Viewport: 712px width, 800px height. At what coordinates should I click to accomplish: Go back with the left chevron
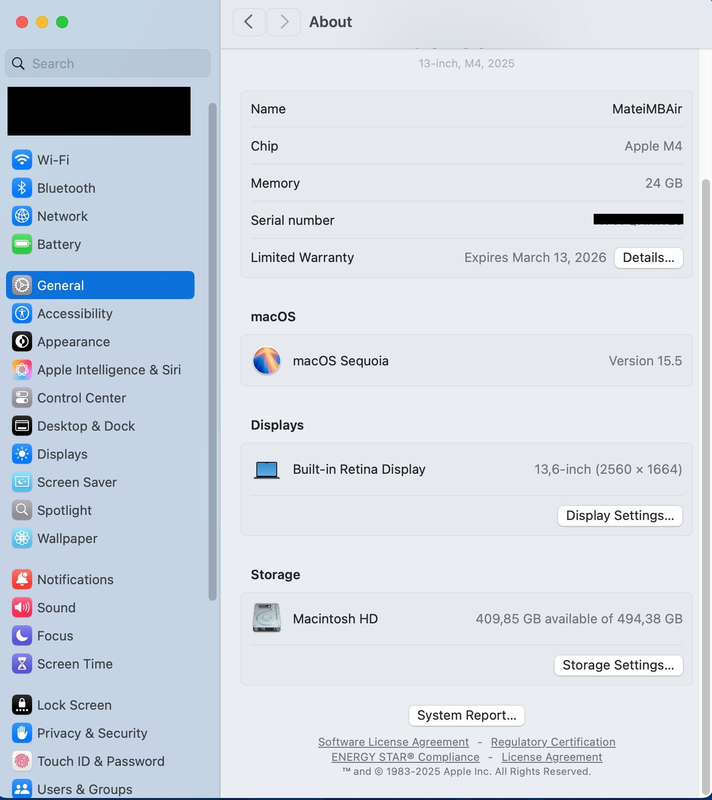[x=249, y=22]
